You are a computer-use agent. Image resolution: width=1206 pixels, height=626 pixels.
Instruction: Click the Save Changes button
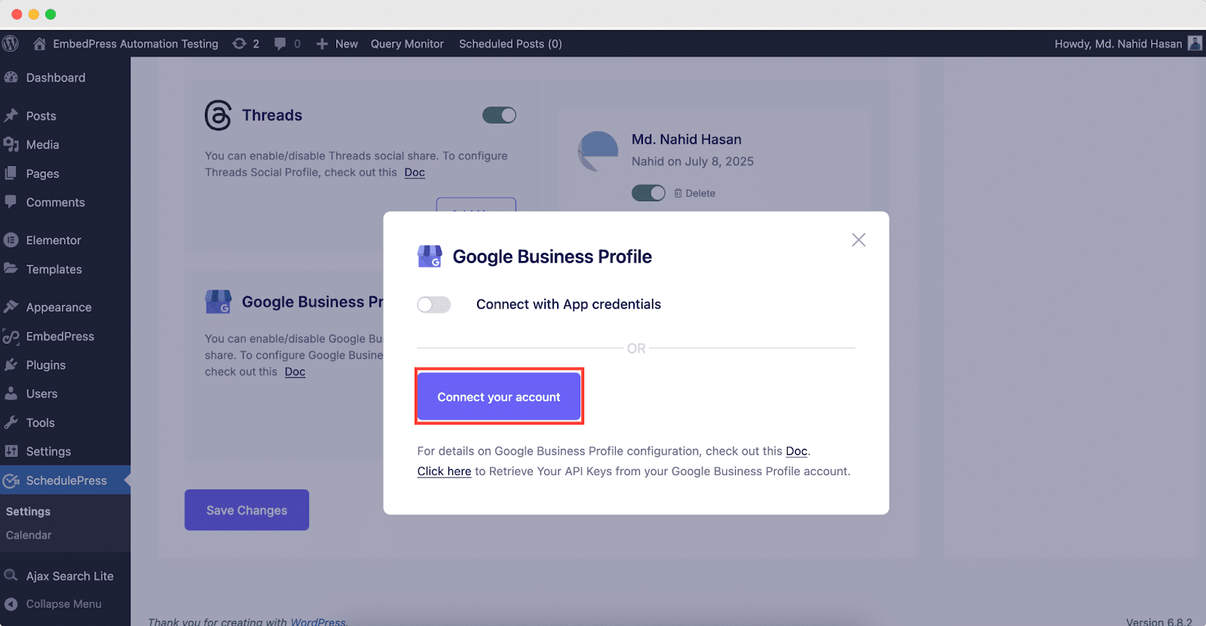246,510
